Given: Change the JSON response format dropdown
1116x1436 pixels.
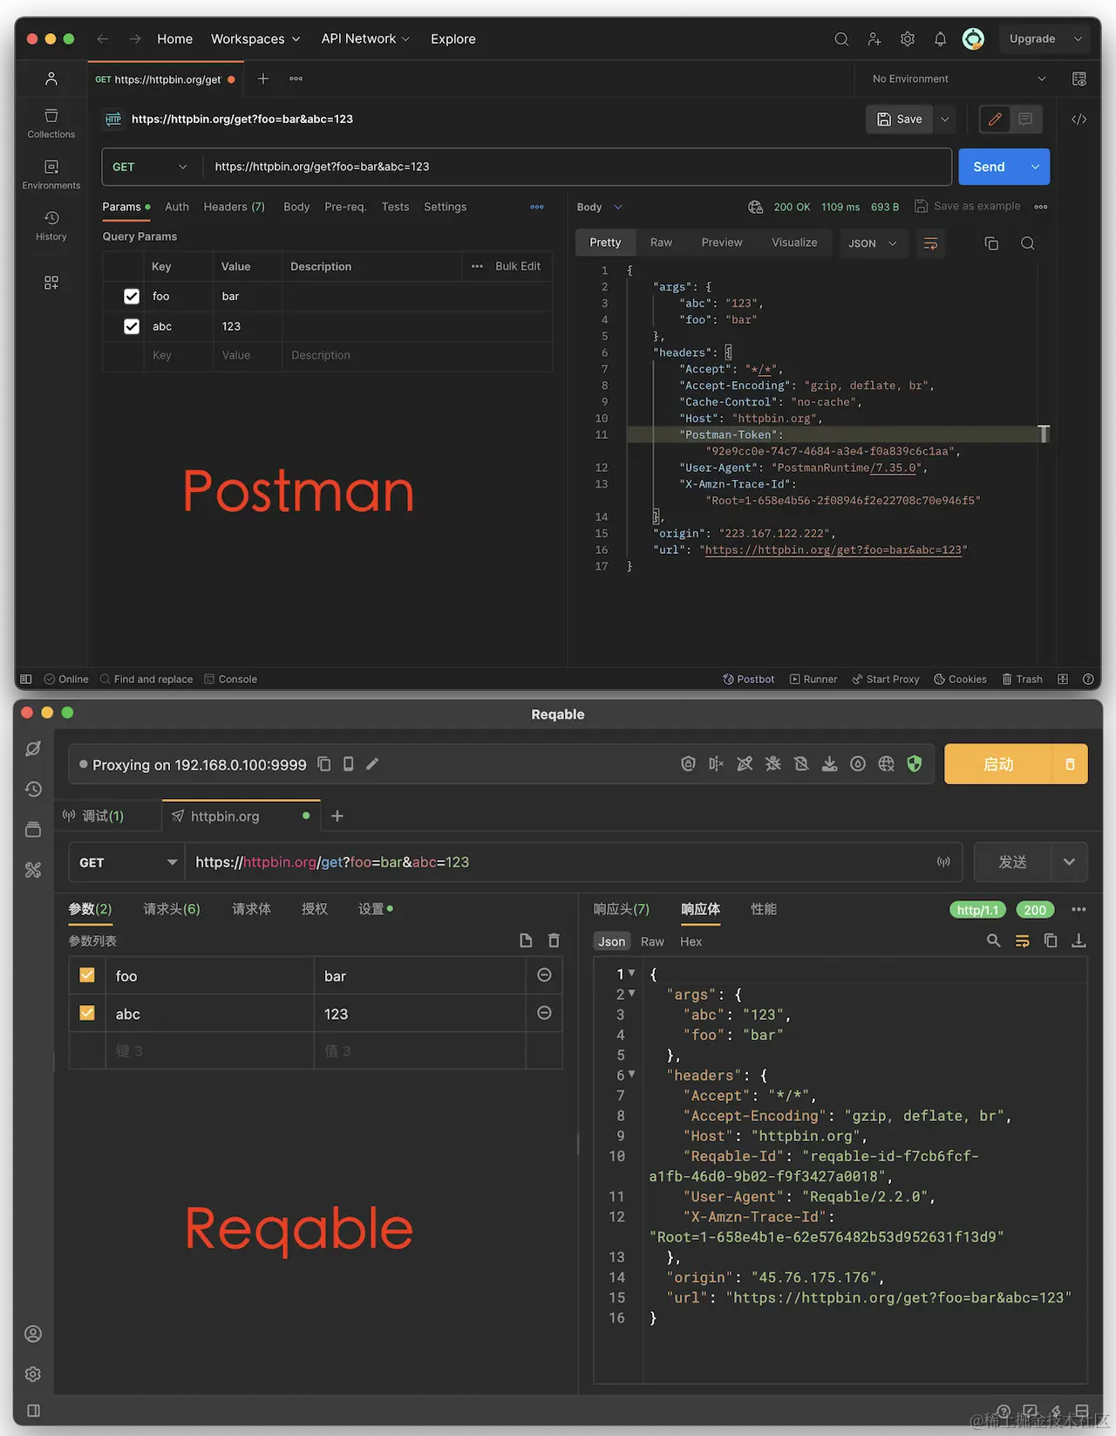Looking at the screenshot, I should click(873, 243).
